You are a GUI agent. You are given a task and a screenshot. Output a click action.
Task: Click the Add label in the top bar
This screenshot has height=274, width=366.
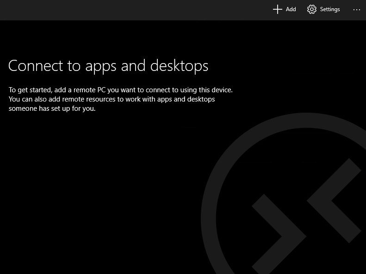coord(291,9)
